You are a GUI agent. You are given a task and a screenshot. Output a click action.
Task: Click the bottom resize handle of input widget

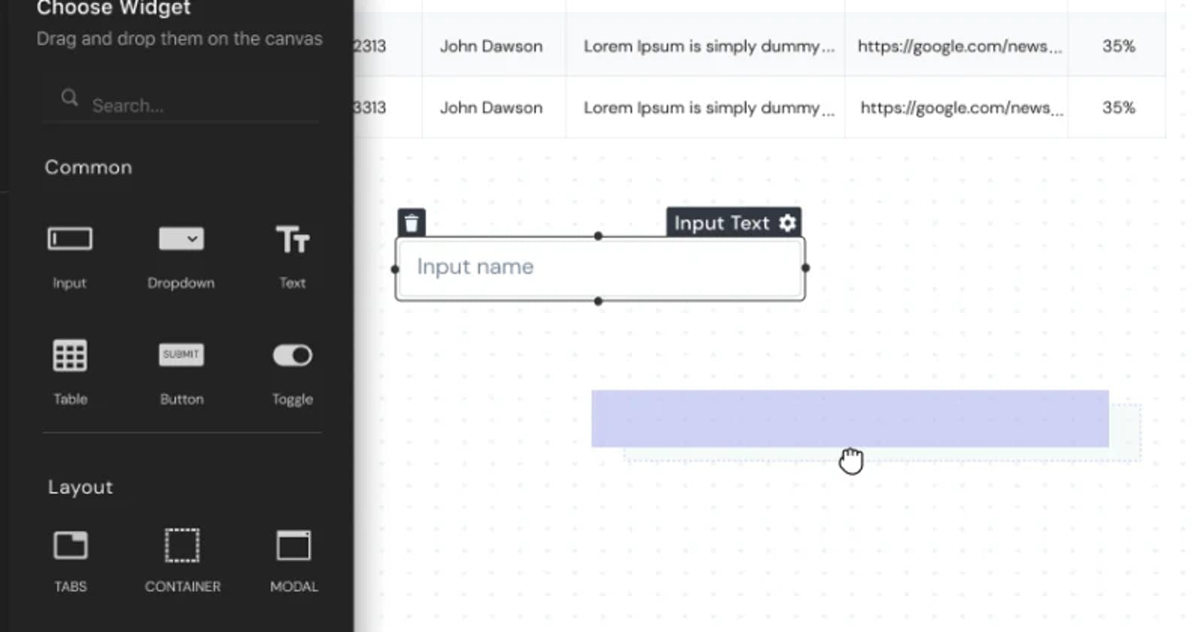598,302
